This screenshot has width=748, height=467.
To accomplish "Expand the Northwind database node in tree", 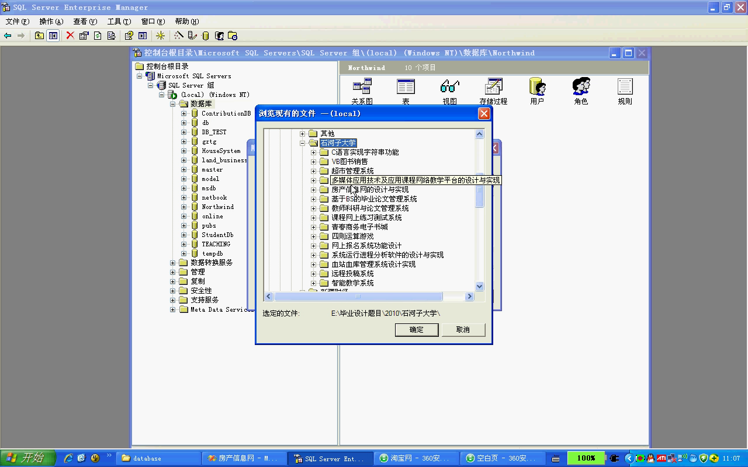I will coord(183,207).
